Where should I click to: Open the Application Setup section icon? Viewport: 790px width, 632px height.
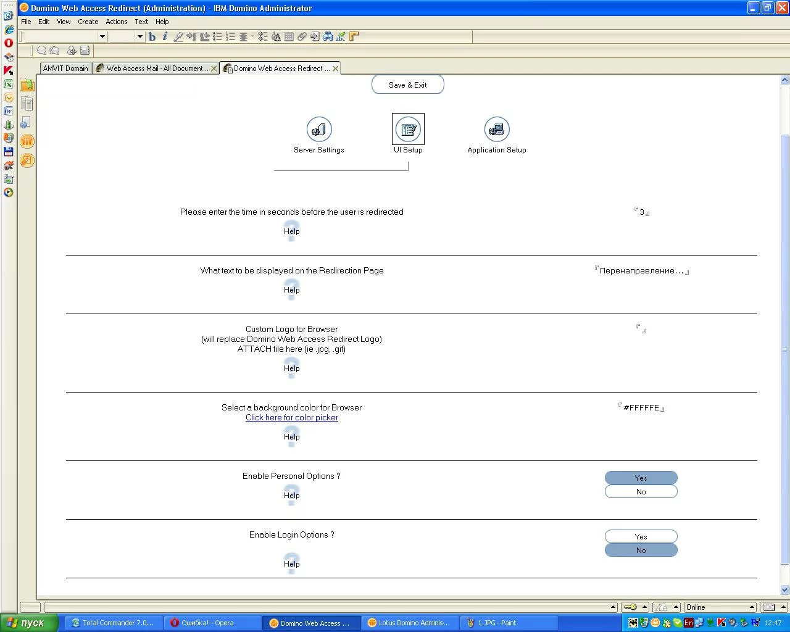point(497,130)
